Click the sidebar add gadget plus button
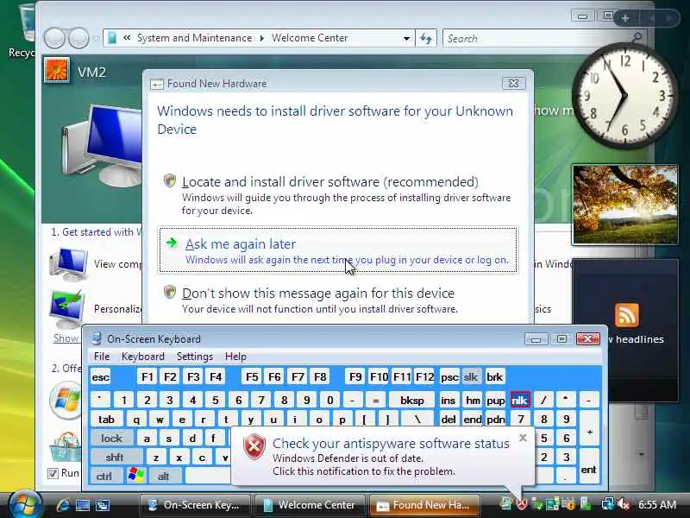Screen dimensions: 690x518 pyautogui.click(x=624, y=18)
